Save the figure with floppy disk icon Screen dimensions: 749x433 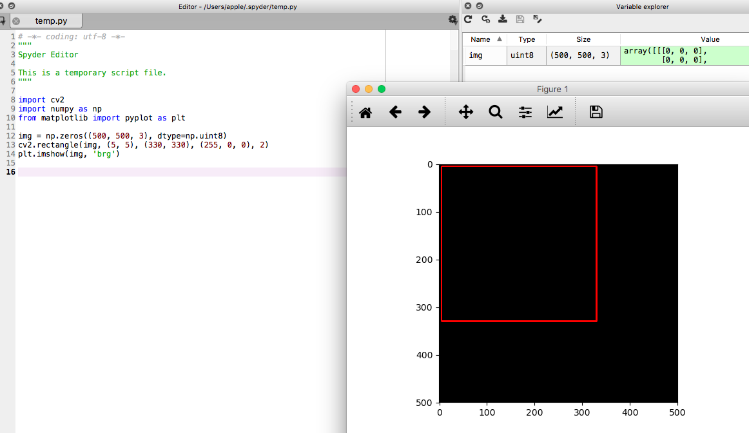pyautogui.click(x=596, y=112)
